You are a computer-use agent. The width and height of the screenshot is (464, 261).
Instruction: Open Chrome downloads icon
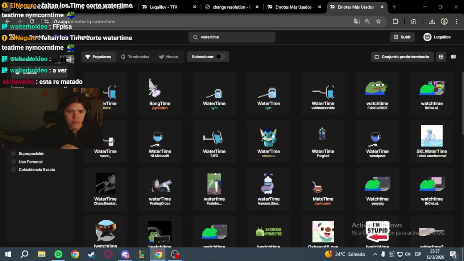click(x=432, y=21)
